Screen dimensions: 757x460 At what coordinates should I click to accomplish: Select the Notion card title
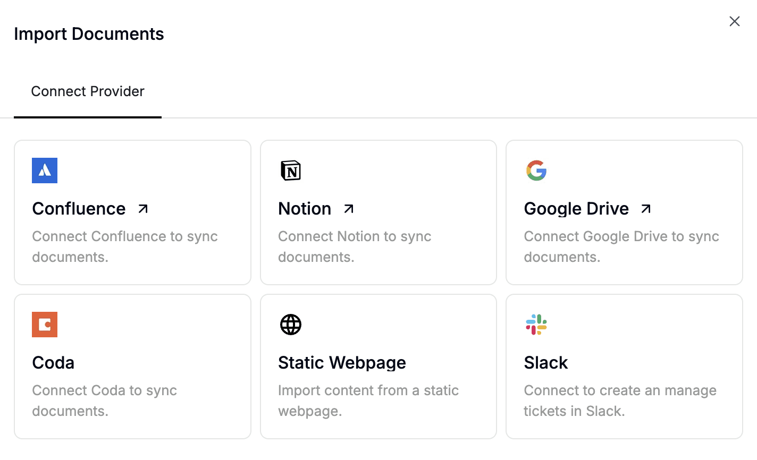tap(305, 209)
